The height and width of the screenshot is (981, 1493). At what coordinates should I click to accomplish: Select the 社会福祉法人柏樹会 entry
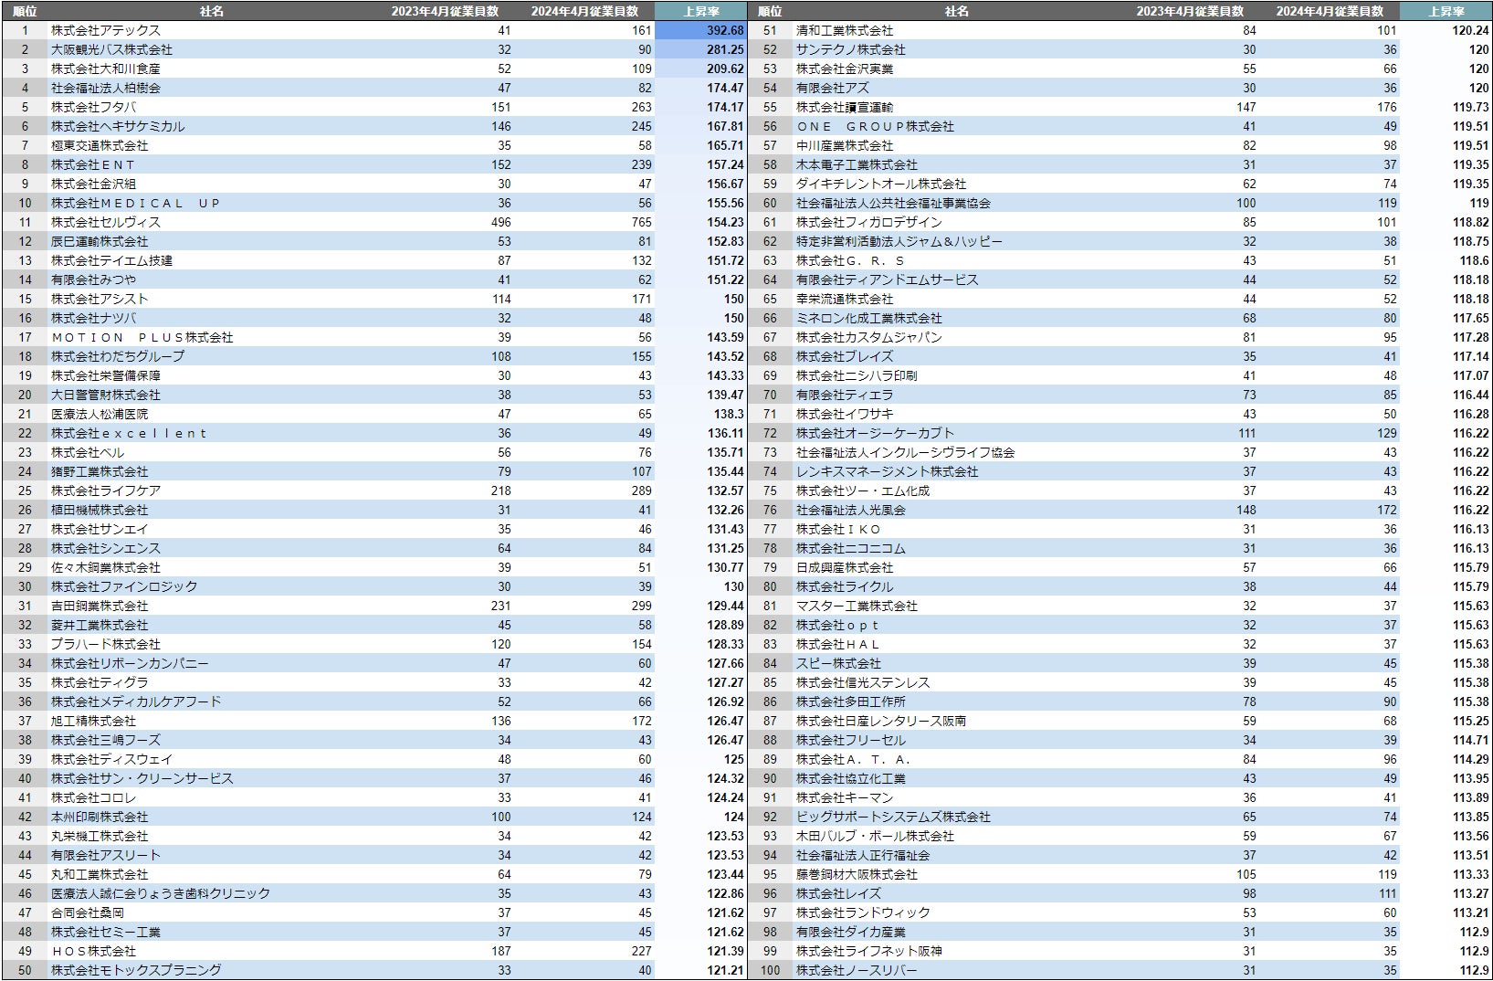click(x=106, y=88)
